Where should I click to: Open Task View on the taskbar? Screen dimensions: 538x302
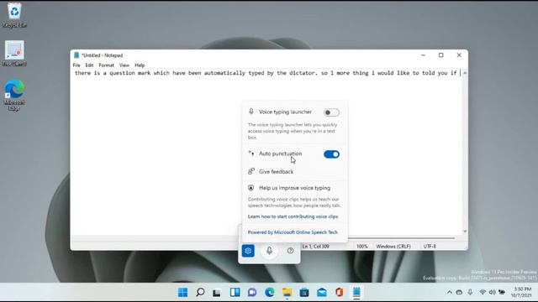click(217, 293)
